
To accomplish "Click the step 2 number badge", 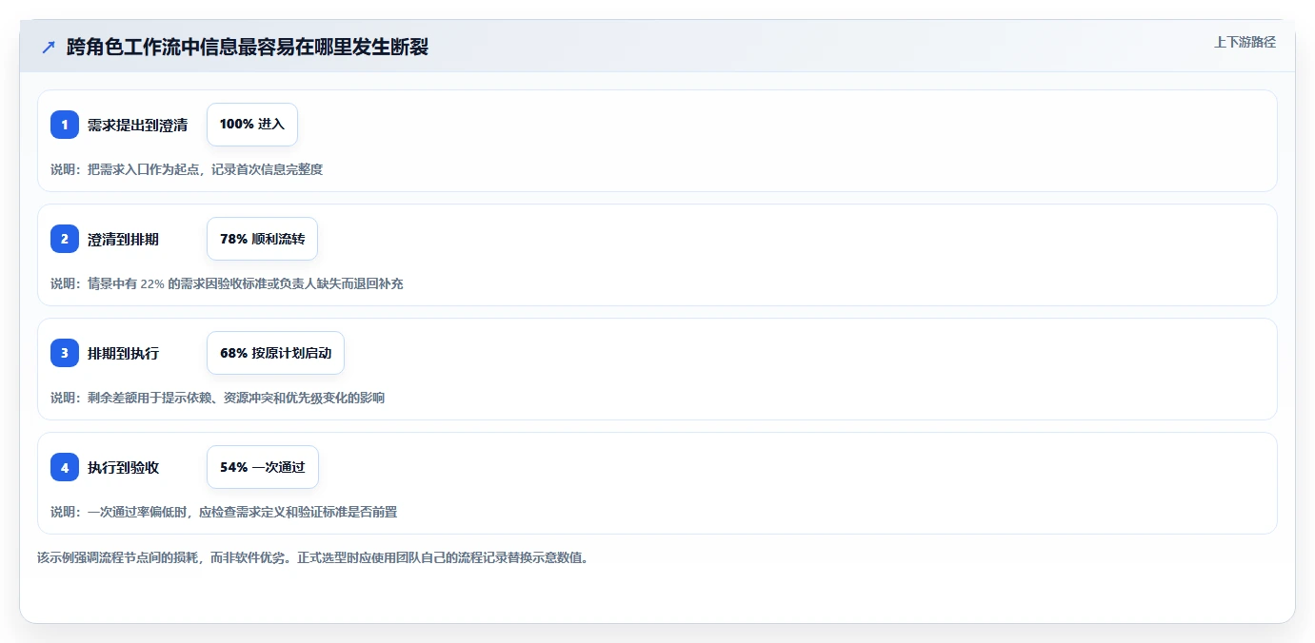I will (x=65, y=239).
